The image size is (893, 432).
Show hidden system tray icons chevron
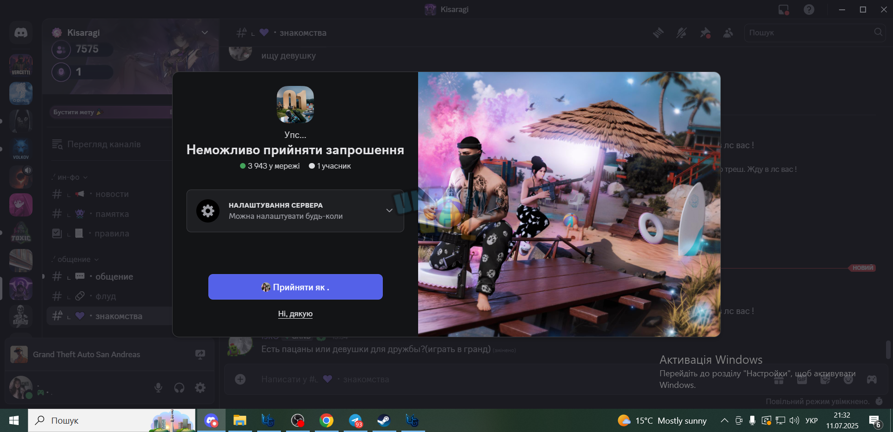[x=724, y=421]
